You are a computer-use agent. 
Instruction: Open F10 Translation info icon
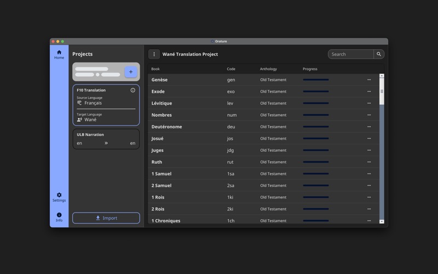point(132,90)
